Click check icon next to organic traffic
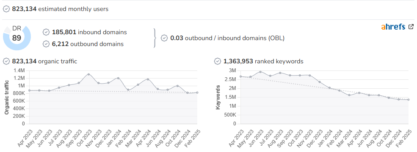This screenshot has height=152, width=417. (6, 61)
